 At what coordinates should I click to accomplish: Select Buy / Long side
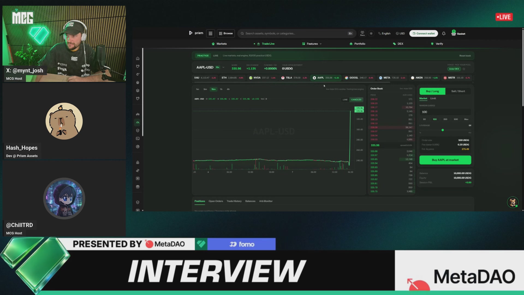(432, 91)
